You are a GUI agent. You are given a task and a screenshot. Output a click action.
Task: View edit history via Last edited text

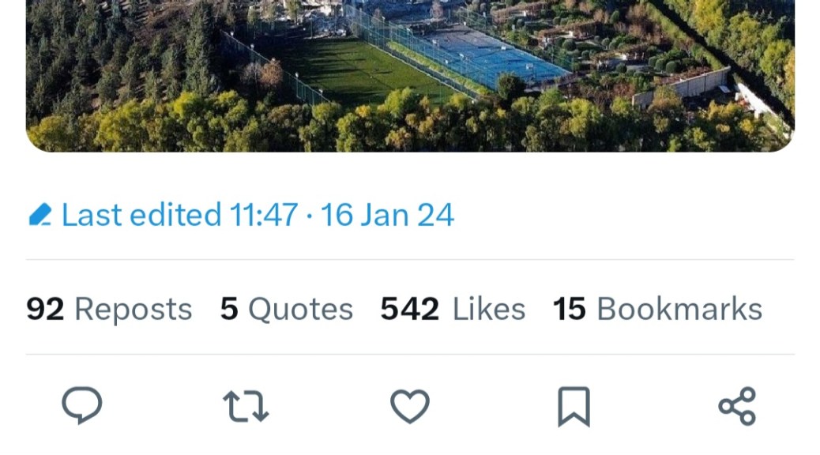141,215
